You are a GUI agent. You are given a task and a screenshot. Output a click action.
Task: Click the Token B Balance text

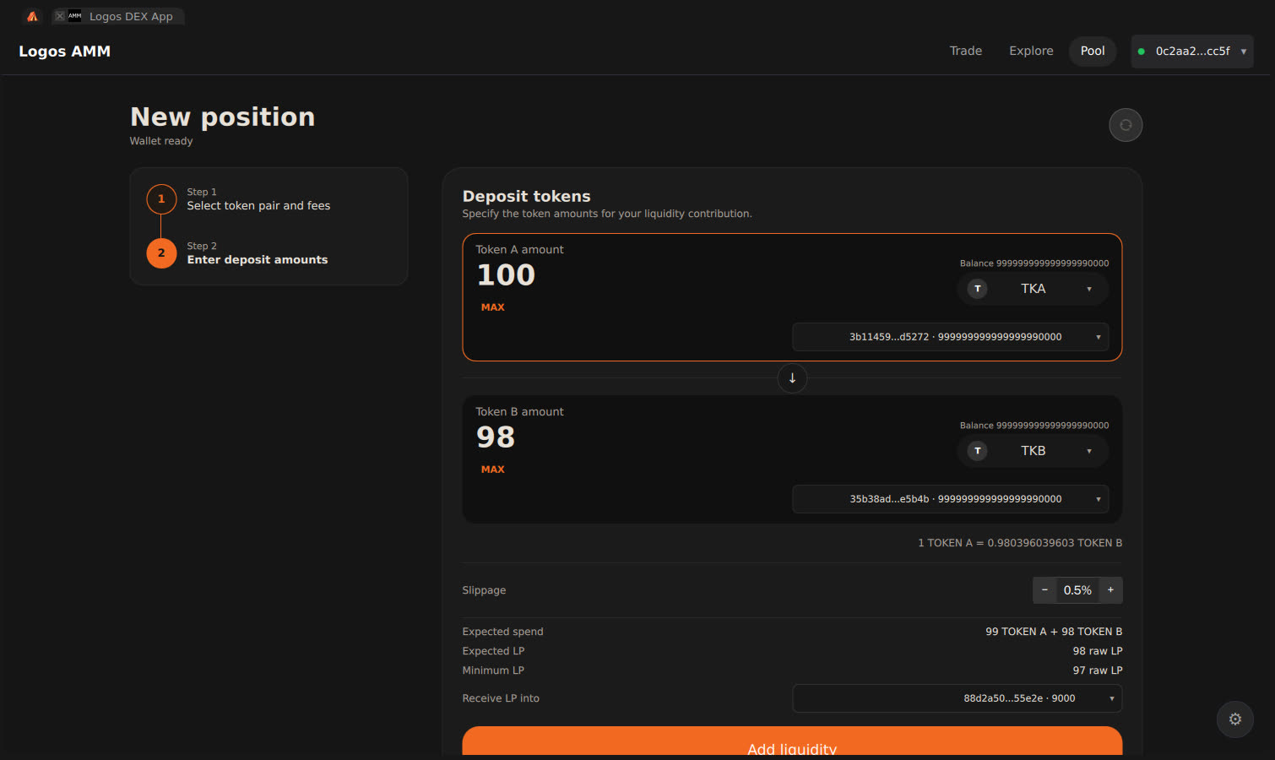point(1034,426)
